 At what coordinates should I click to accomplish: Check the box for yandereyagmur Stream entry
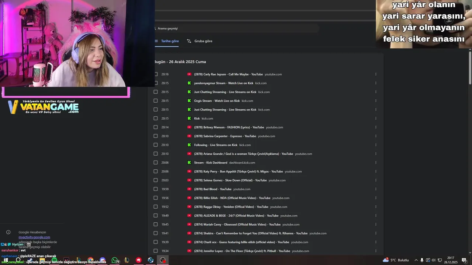click(x=156, y=83)
